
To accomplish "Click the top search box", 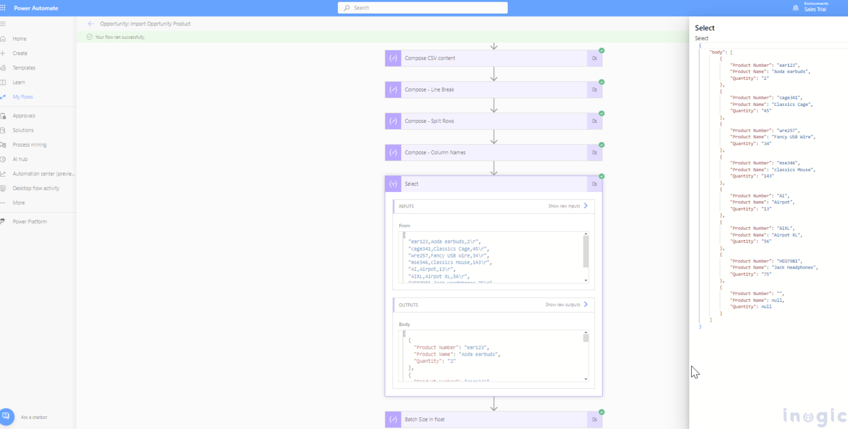I will click(422, 8).
